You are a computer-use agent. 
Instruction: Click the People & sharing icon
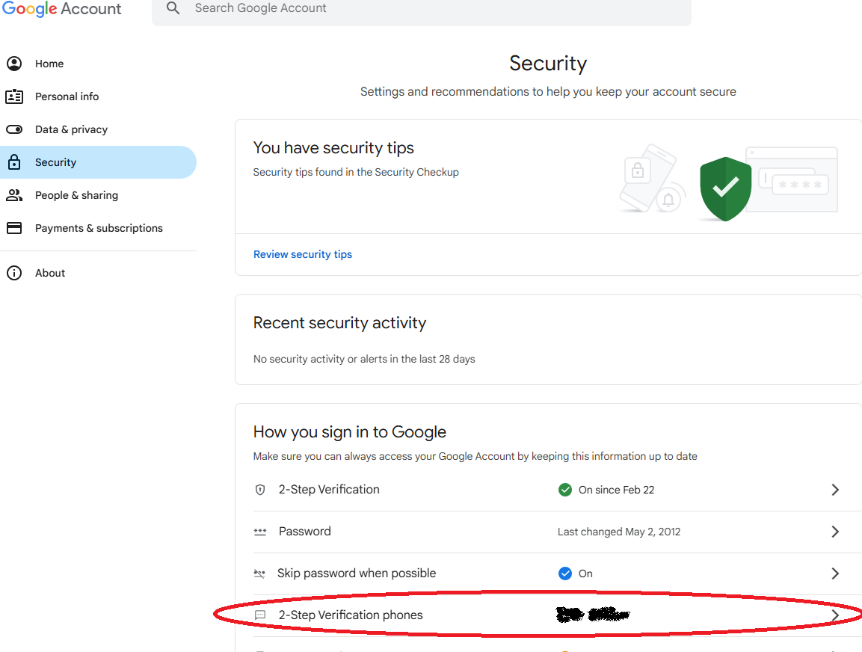(x=14, y=195)
